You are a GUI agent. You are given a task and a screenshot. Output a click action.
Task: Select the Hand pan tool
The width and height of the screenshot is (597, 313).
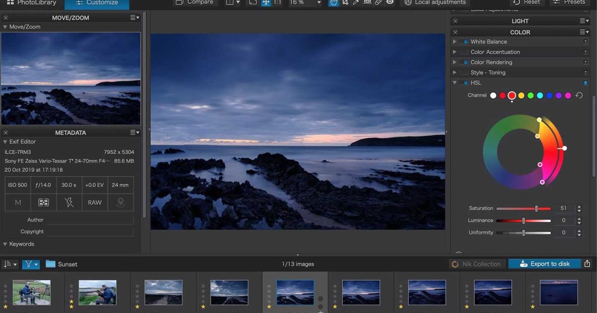(x=333, y=2)
